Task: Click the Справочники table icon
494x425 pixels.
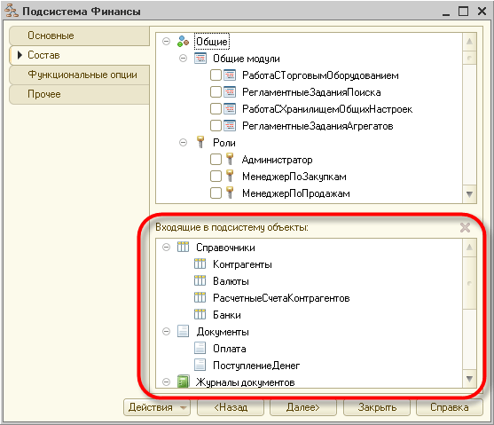Action: [x=183, y=247]
